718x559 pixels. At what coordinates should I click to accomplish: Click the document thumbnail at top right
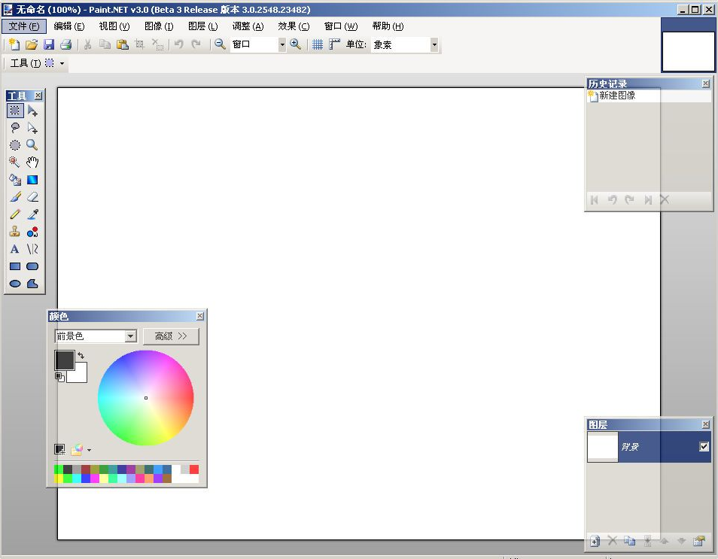[x=688, y=51]
